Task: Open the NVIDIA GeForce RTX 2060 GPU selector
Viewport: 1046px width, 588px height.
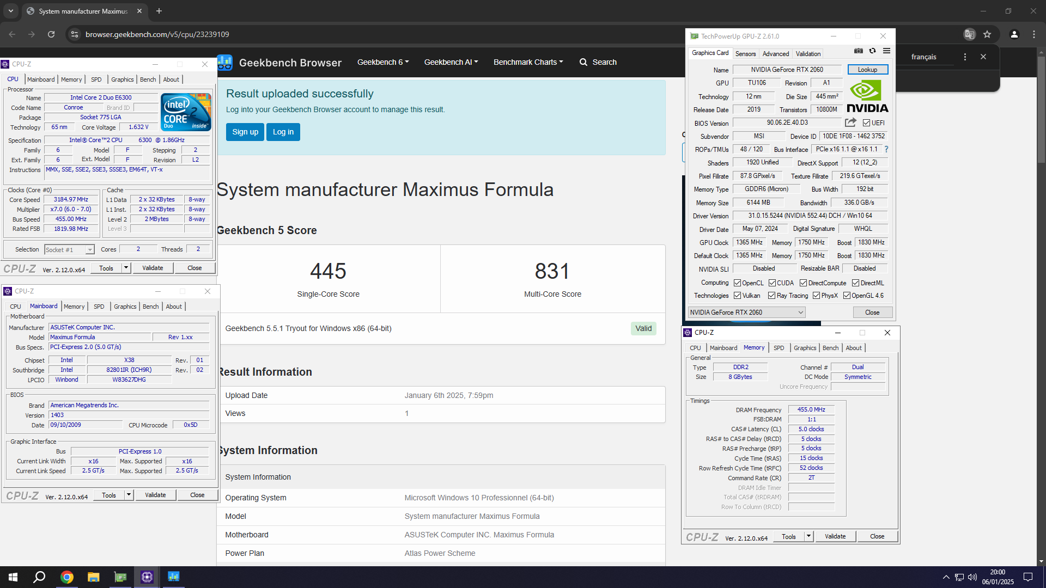Action: (x=746, y=313)
